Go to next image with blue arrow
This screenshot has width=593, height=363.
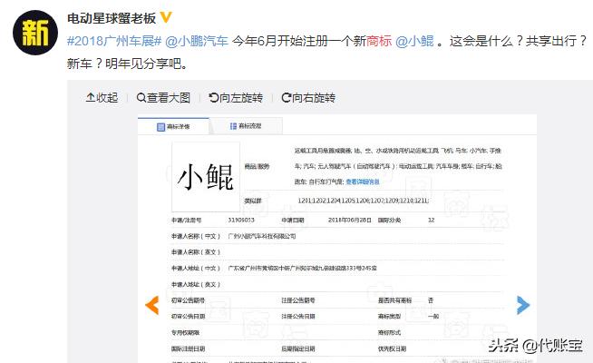click(523, 305)
